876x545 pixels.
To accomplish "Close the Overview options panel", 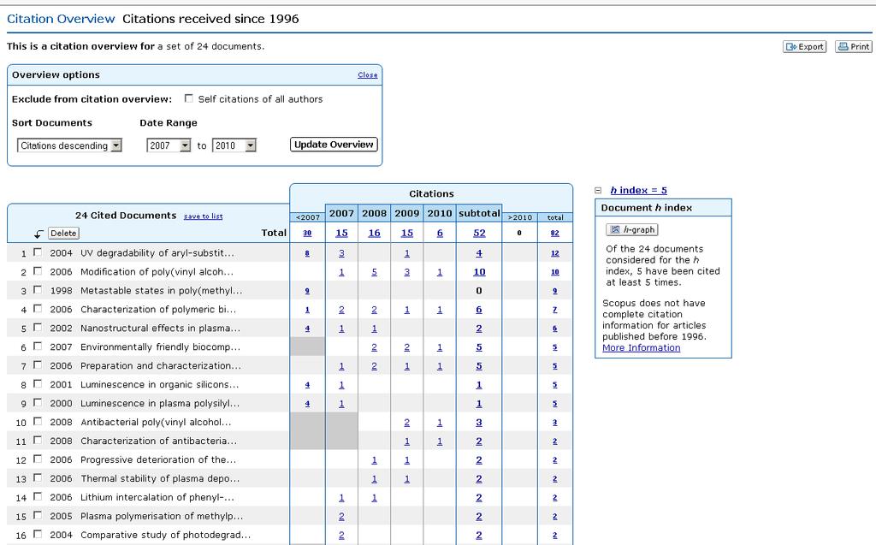I will (x=368, y=75).
